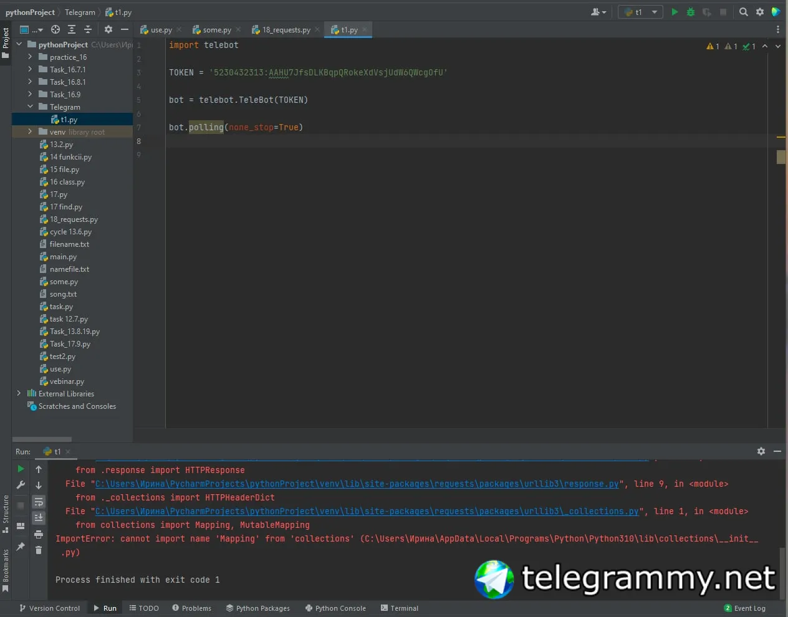Click the trash icon to clear console output
Viewport: 788px width, 617px height.
(39, 550)
